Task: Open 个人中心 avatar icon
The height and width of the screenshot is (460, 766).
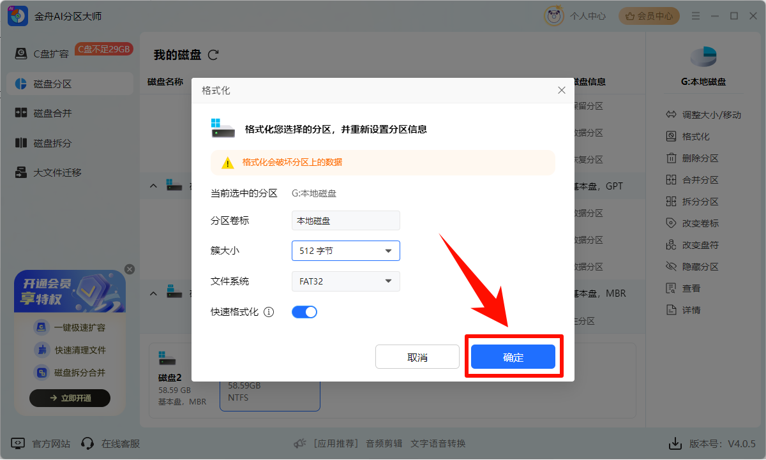Action: (553, 16)
